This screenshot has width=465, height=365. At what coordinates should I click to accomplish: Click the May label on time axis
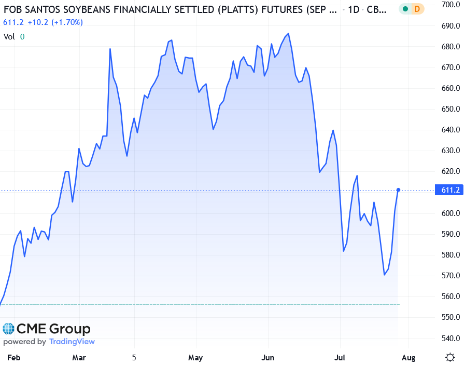195,357
